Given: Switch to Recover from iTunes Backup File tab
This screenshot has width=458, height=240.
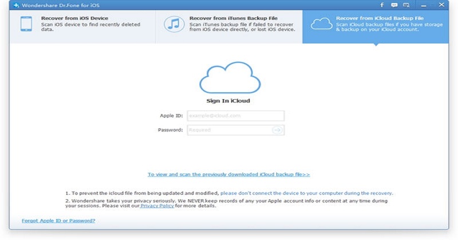Looking at the screenshot, I should 229,27.
